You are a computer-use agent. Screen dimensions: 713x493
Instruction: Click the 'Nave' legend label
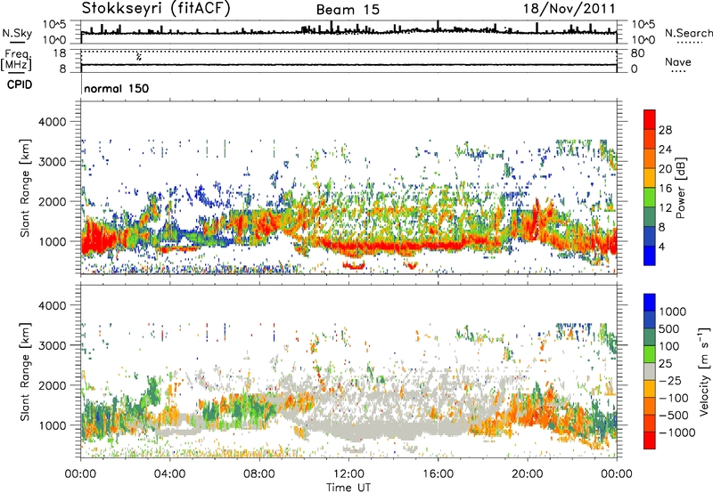pyautogui.click(x=678, y=61)
